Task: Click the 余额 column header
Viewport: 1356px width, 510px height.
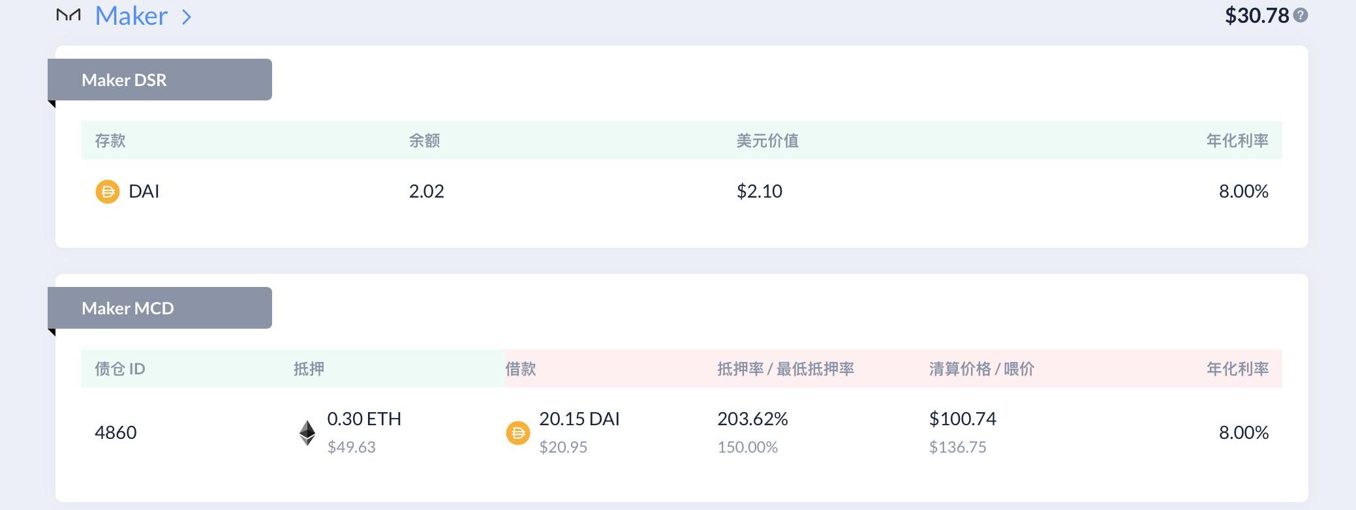Action: (425, 140)
